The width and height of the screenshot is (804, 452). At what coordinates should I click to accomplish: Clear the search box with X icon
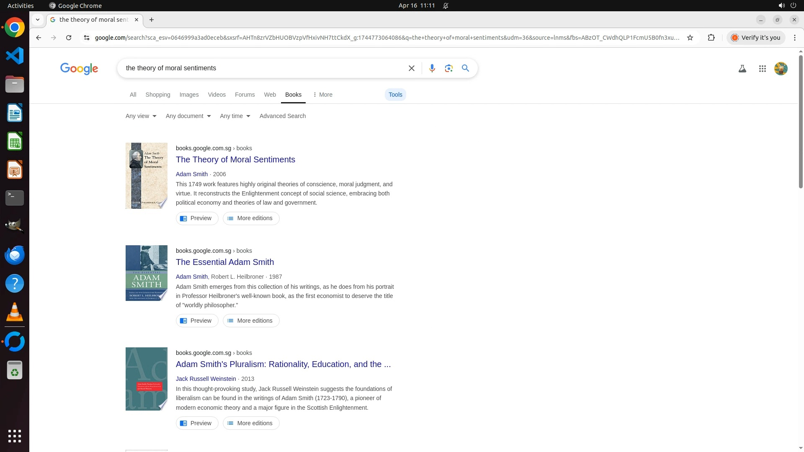(x=411, y=68)
